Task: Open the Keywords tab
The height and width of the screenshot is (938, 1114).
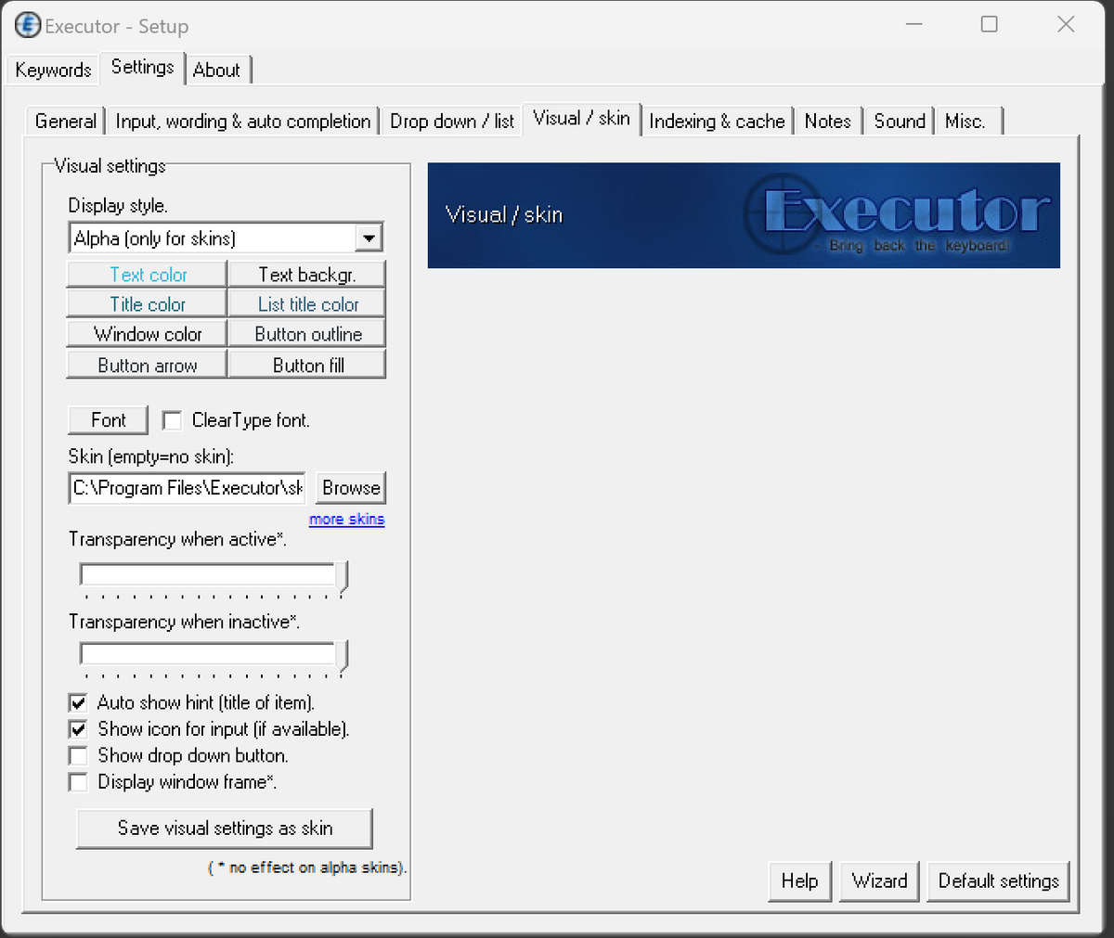Action: (x=53, y=70)
